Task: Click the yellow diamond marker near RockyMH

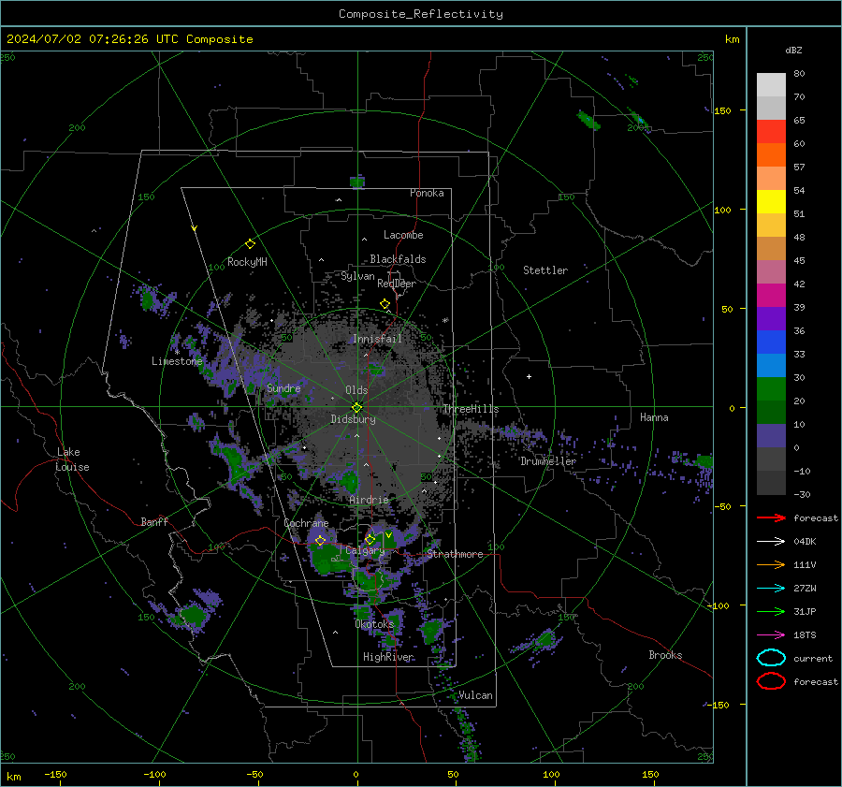Action: coord(250,244)
